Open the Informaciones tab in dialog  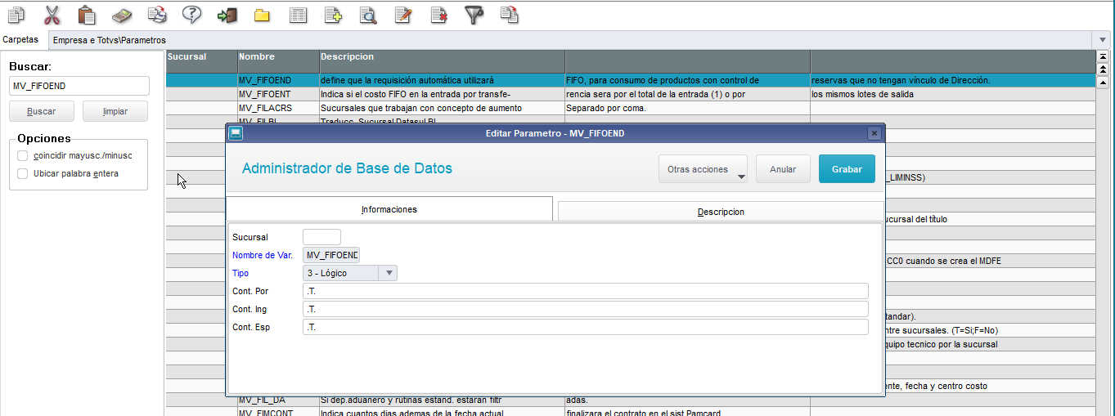(x=389, y=209)
